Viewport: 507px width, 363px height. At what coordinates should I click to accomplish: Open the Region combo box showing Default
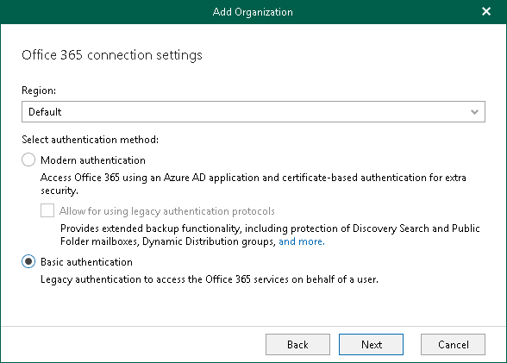click(253, 112)
